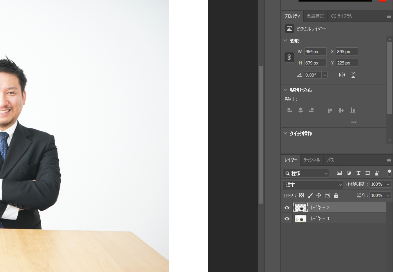The width and height of the screenshot is (393, 272).
Task: Open the 種類 layer filter dropdown
Action: point(306,173)
